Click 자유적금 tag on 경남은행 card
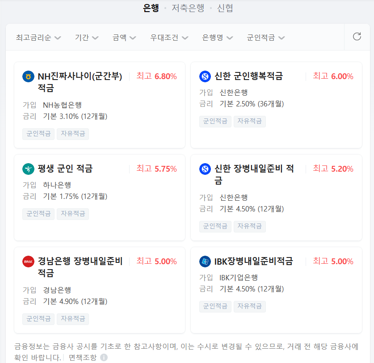The height and width of the screenshot is (363, 374). (73, 319)
